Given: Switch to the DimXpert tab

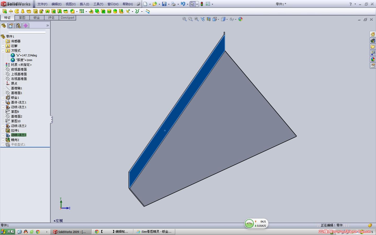Looking at the screenshot, I should point(68,18).
